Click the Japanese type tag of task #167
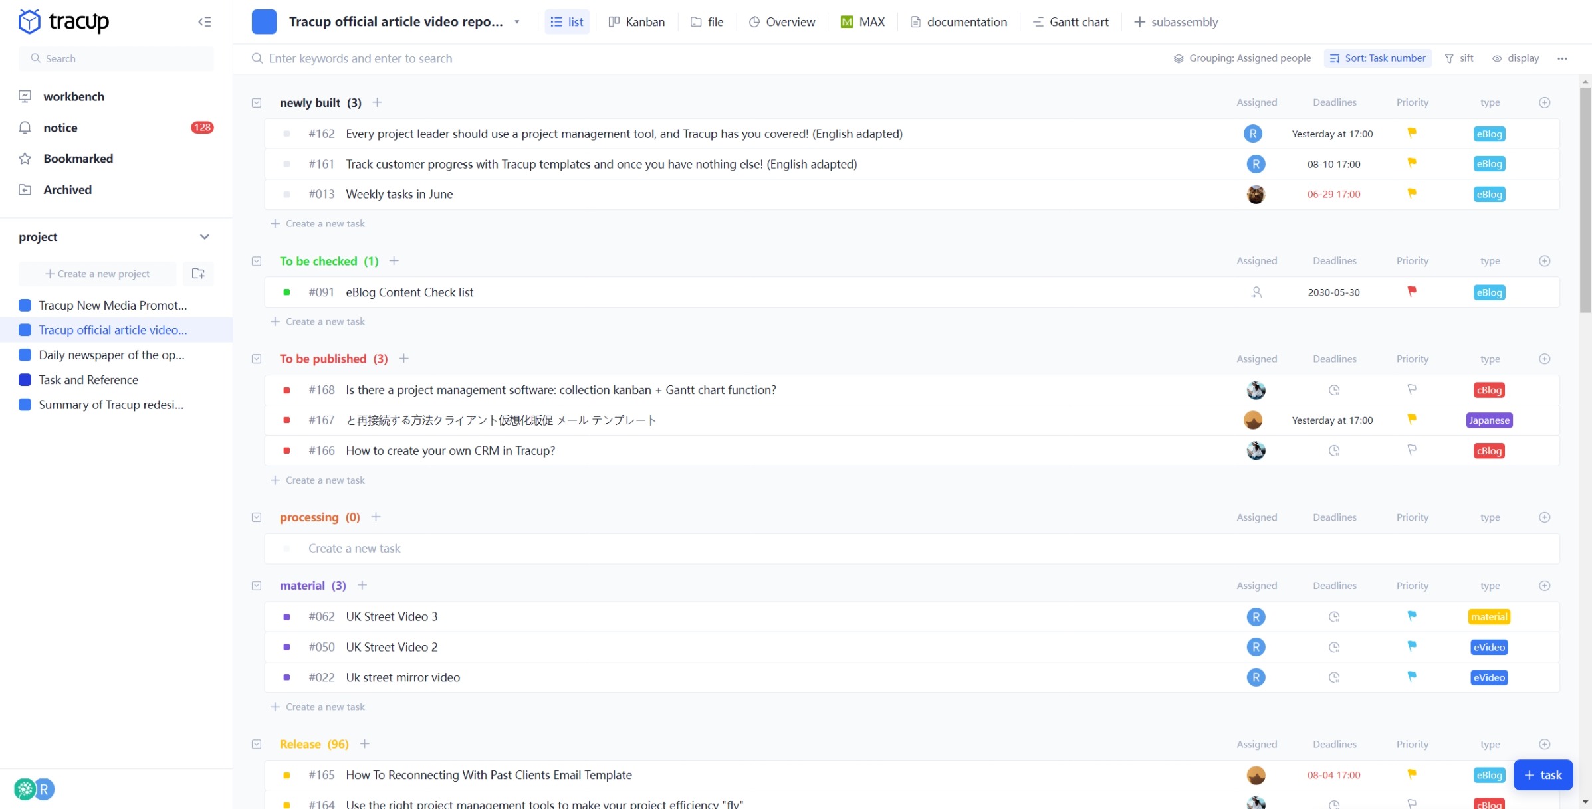The height and width of the screenshot is (809, 1592). tap(1489, 420)
